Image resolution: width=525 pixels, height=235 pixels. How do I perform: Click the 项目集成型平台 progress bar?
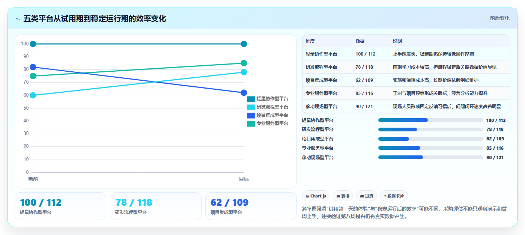click(430, 139)
